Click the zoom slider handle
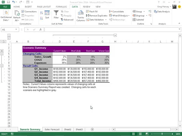The width and height of the screenshot is (182, 136). (162, 134)
